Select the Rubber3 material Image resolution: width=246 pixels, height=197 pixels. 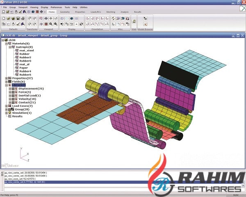pos(25,61)
